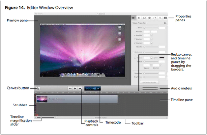Open the Video Properties gear menu

(165, 23)
